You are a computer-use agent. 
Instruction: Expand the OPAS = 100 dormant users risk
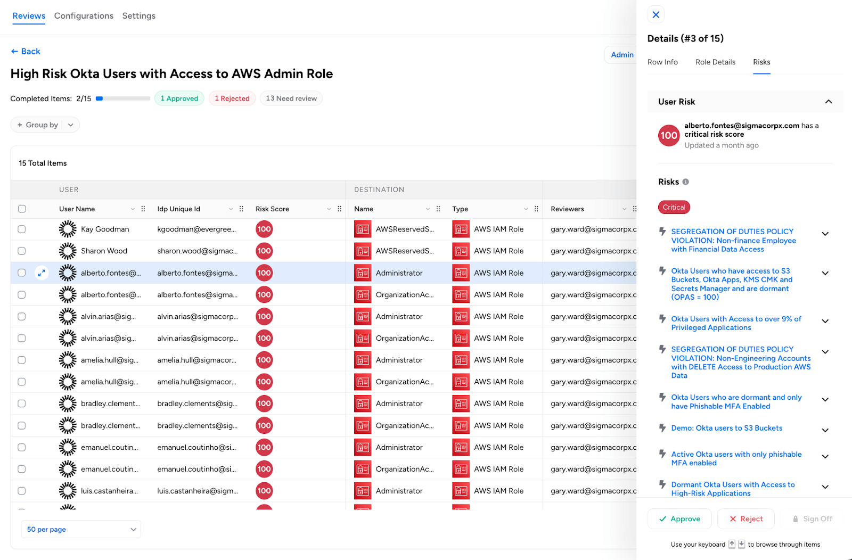(x=825, y=273)
